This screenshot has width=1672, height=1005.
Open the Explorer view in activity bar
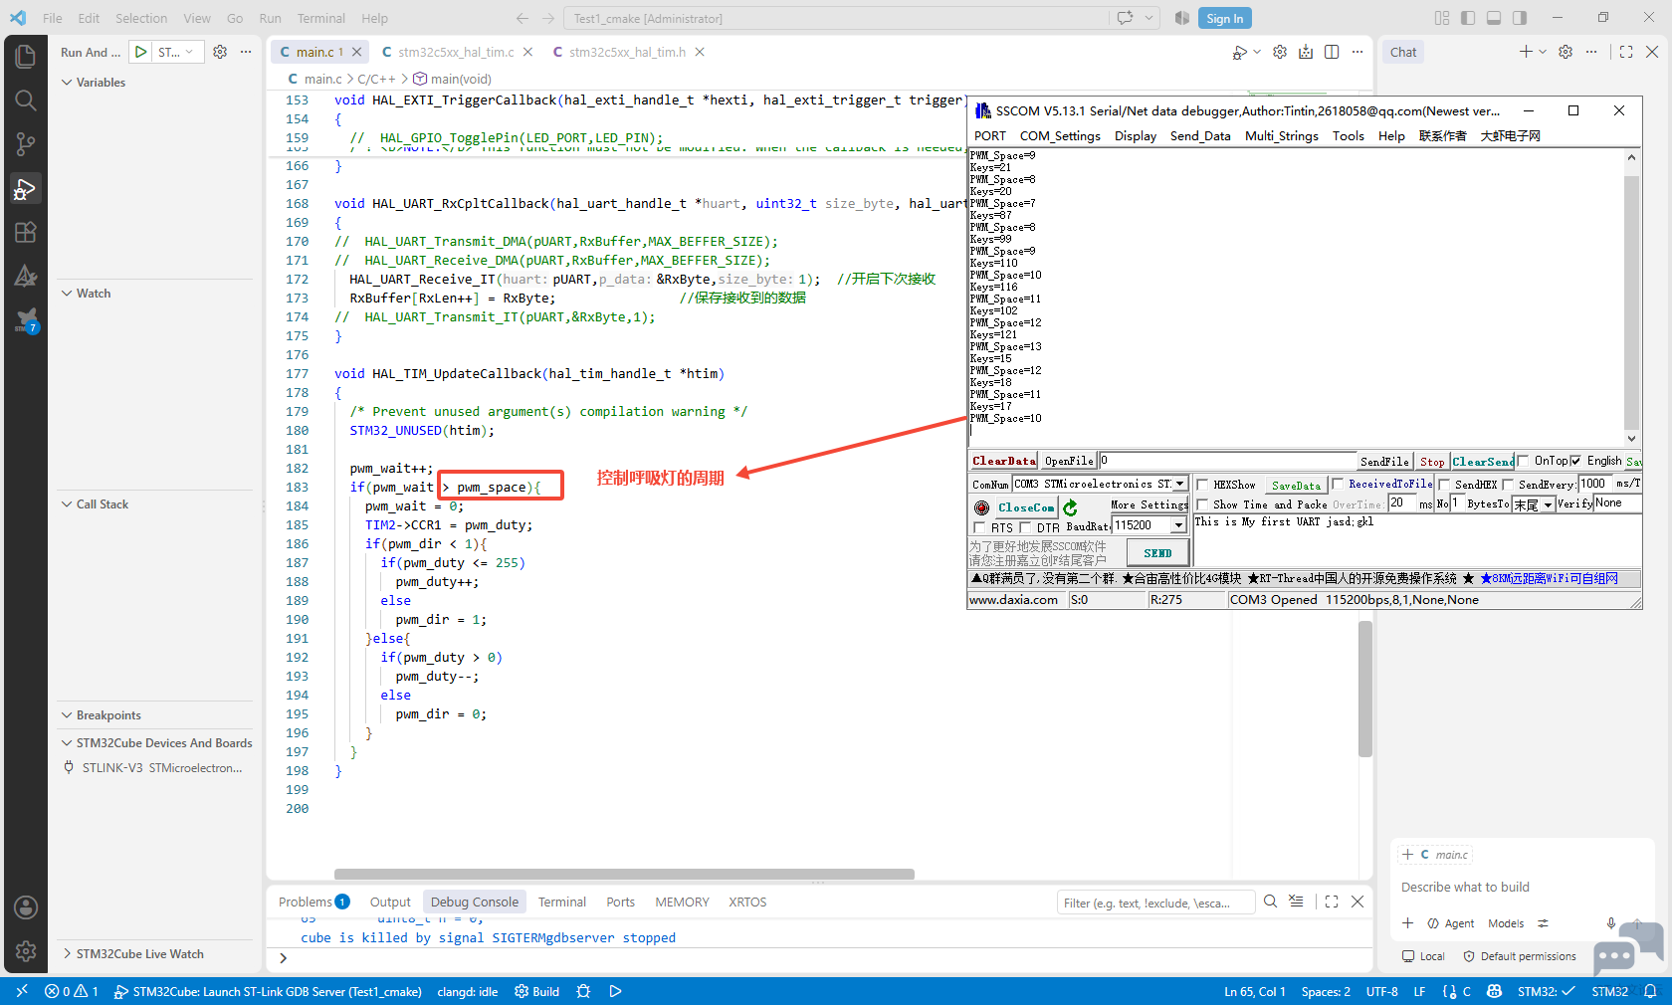pos(26,57)
